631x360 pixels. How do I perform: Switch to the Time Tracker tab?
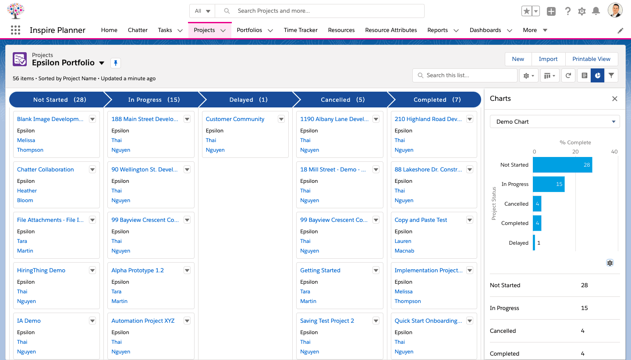click(301, 30)
